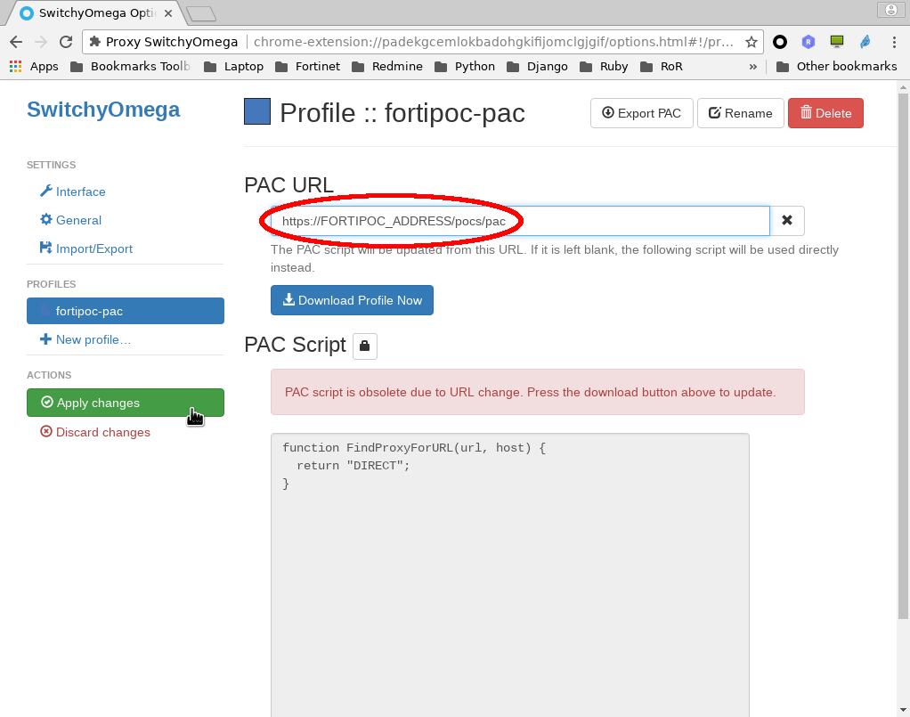This screenshot has width=910, height=717.
Task: Rename the fortipoc-pac profile
Action: (x=740, y=113)
